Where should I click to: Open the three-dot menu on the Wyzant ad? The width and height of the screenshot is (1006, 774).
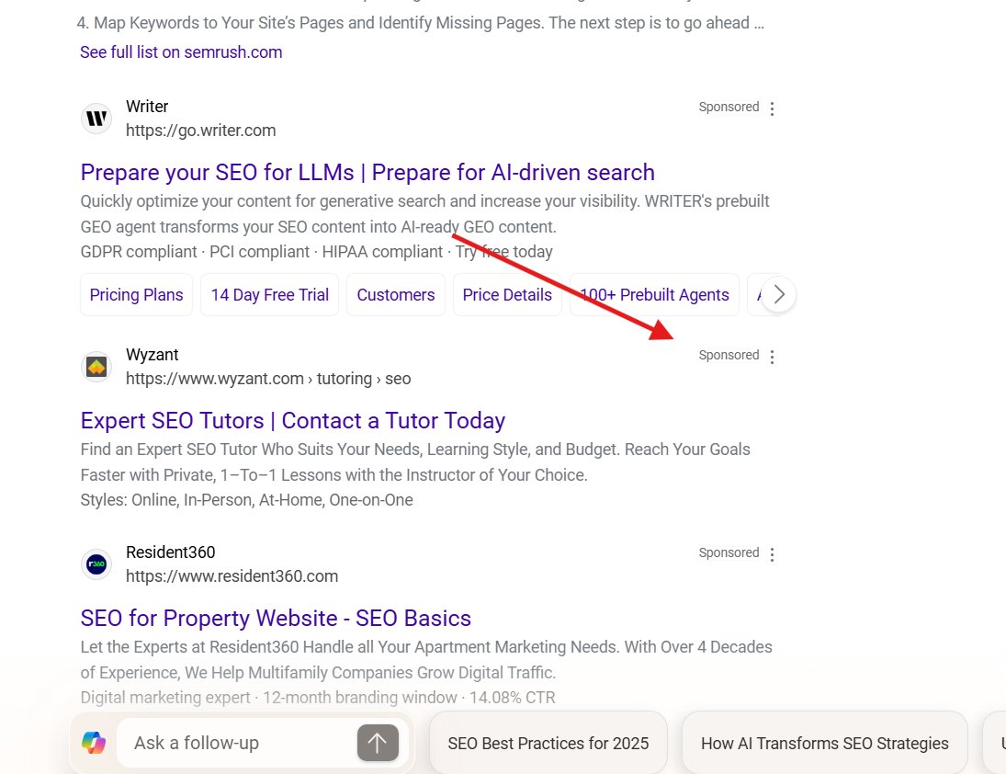(772, 356)
